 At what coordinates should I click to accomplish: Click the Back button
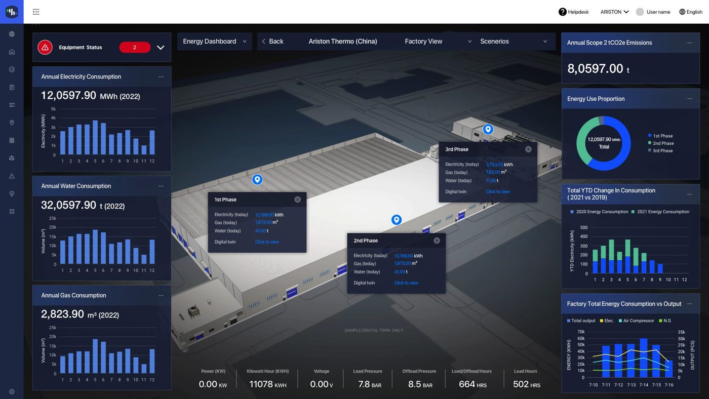[x=272, y=42]
